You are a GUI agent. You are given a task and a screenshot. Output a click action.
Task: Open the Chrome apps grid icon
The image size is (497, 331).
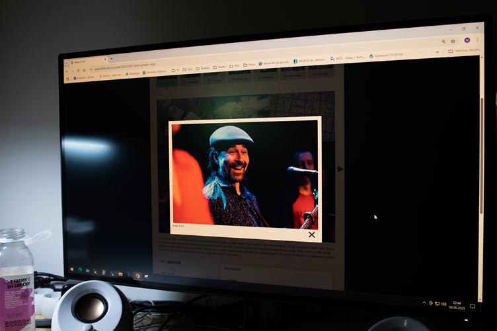[x=67, y=79]
